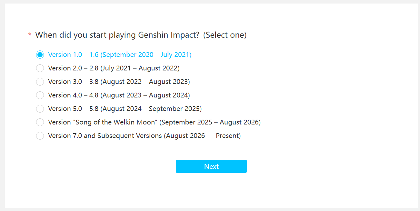Click the "(Select one)" hint text
420x211 pixels.
click(x=225, y=35)
